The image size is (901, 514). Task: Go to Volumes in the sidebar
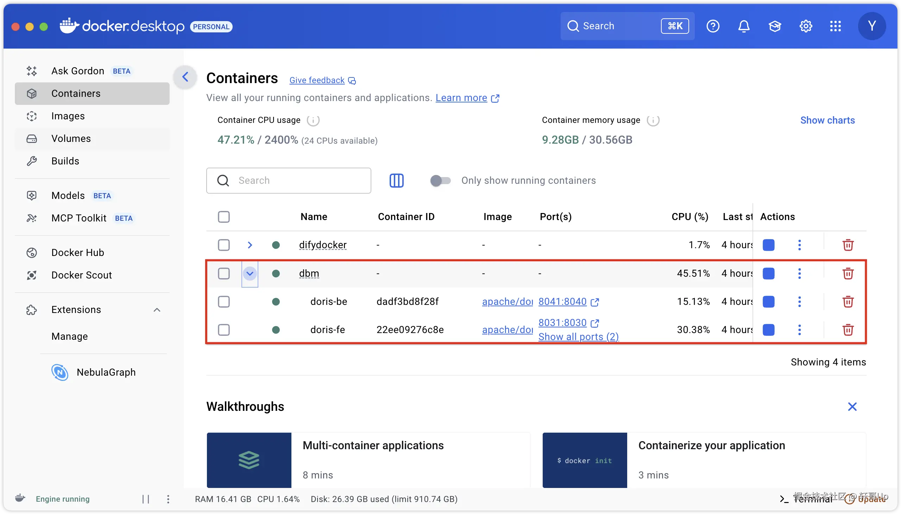click(71, 138)
